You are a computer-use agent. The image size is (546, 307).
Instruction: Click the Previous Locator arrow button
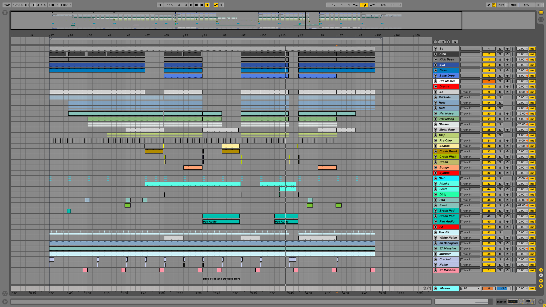[435, 42]
